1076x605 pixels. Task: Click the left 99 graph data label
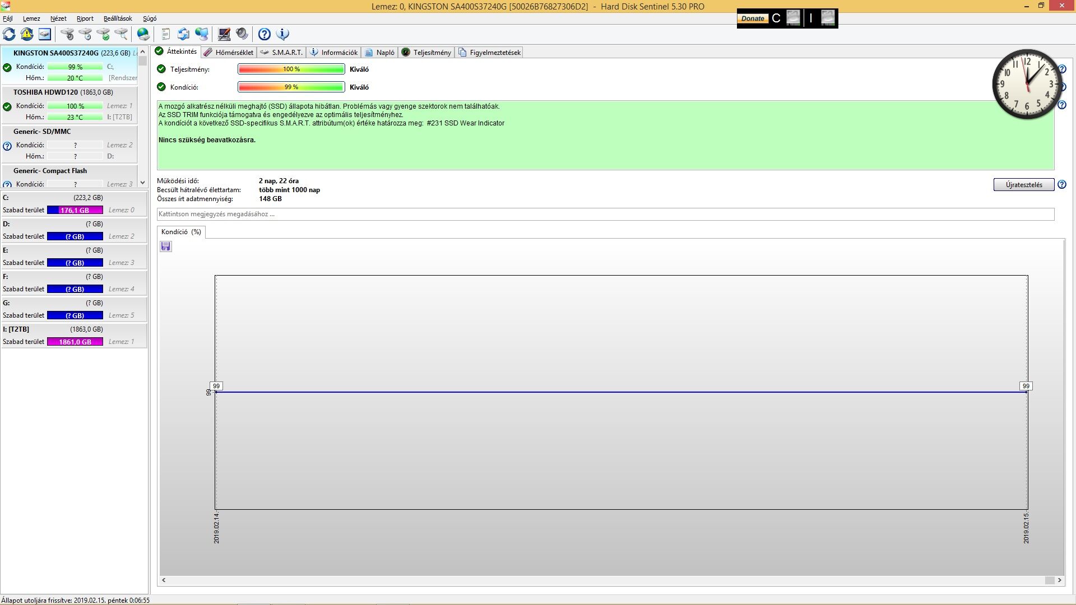tap(216, 386)
